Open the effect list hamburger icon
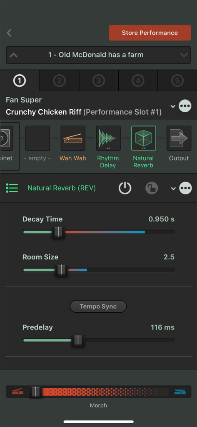 click(x=12, y=188)
